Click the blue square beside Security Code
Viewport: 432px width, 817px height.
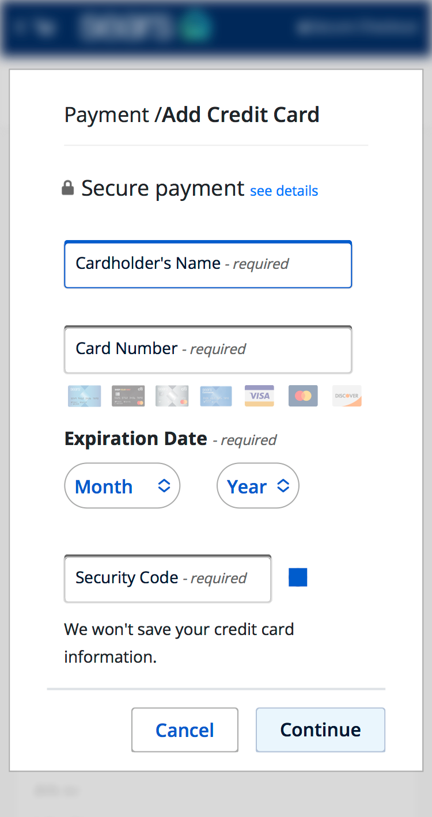point(298,577)
